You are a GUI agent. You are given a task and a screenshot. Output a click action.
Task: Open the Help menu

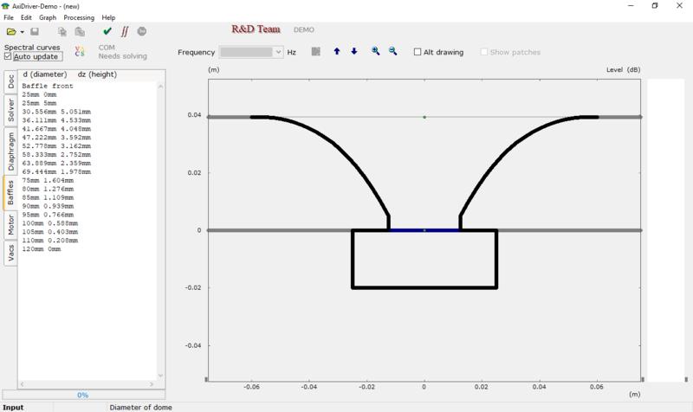tap(108, 17)
